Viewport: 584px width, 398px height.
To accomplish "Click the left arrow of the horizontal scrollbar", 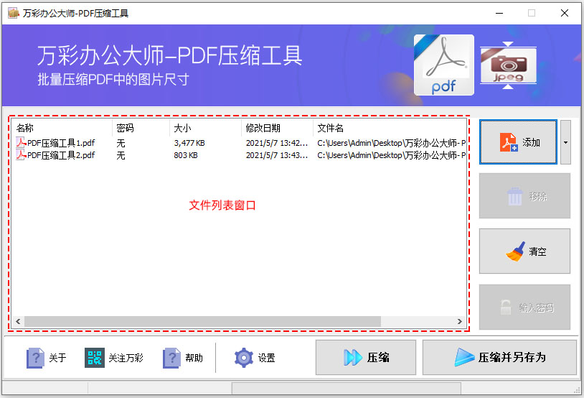I will (18, 321).
